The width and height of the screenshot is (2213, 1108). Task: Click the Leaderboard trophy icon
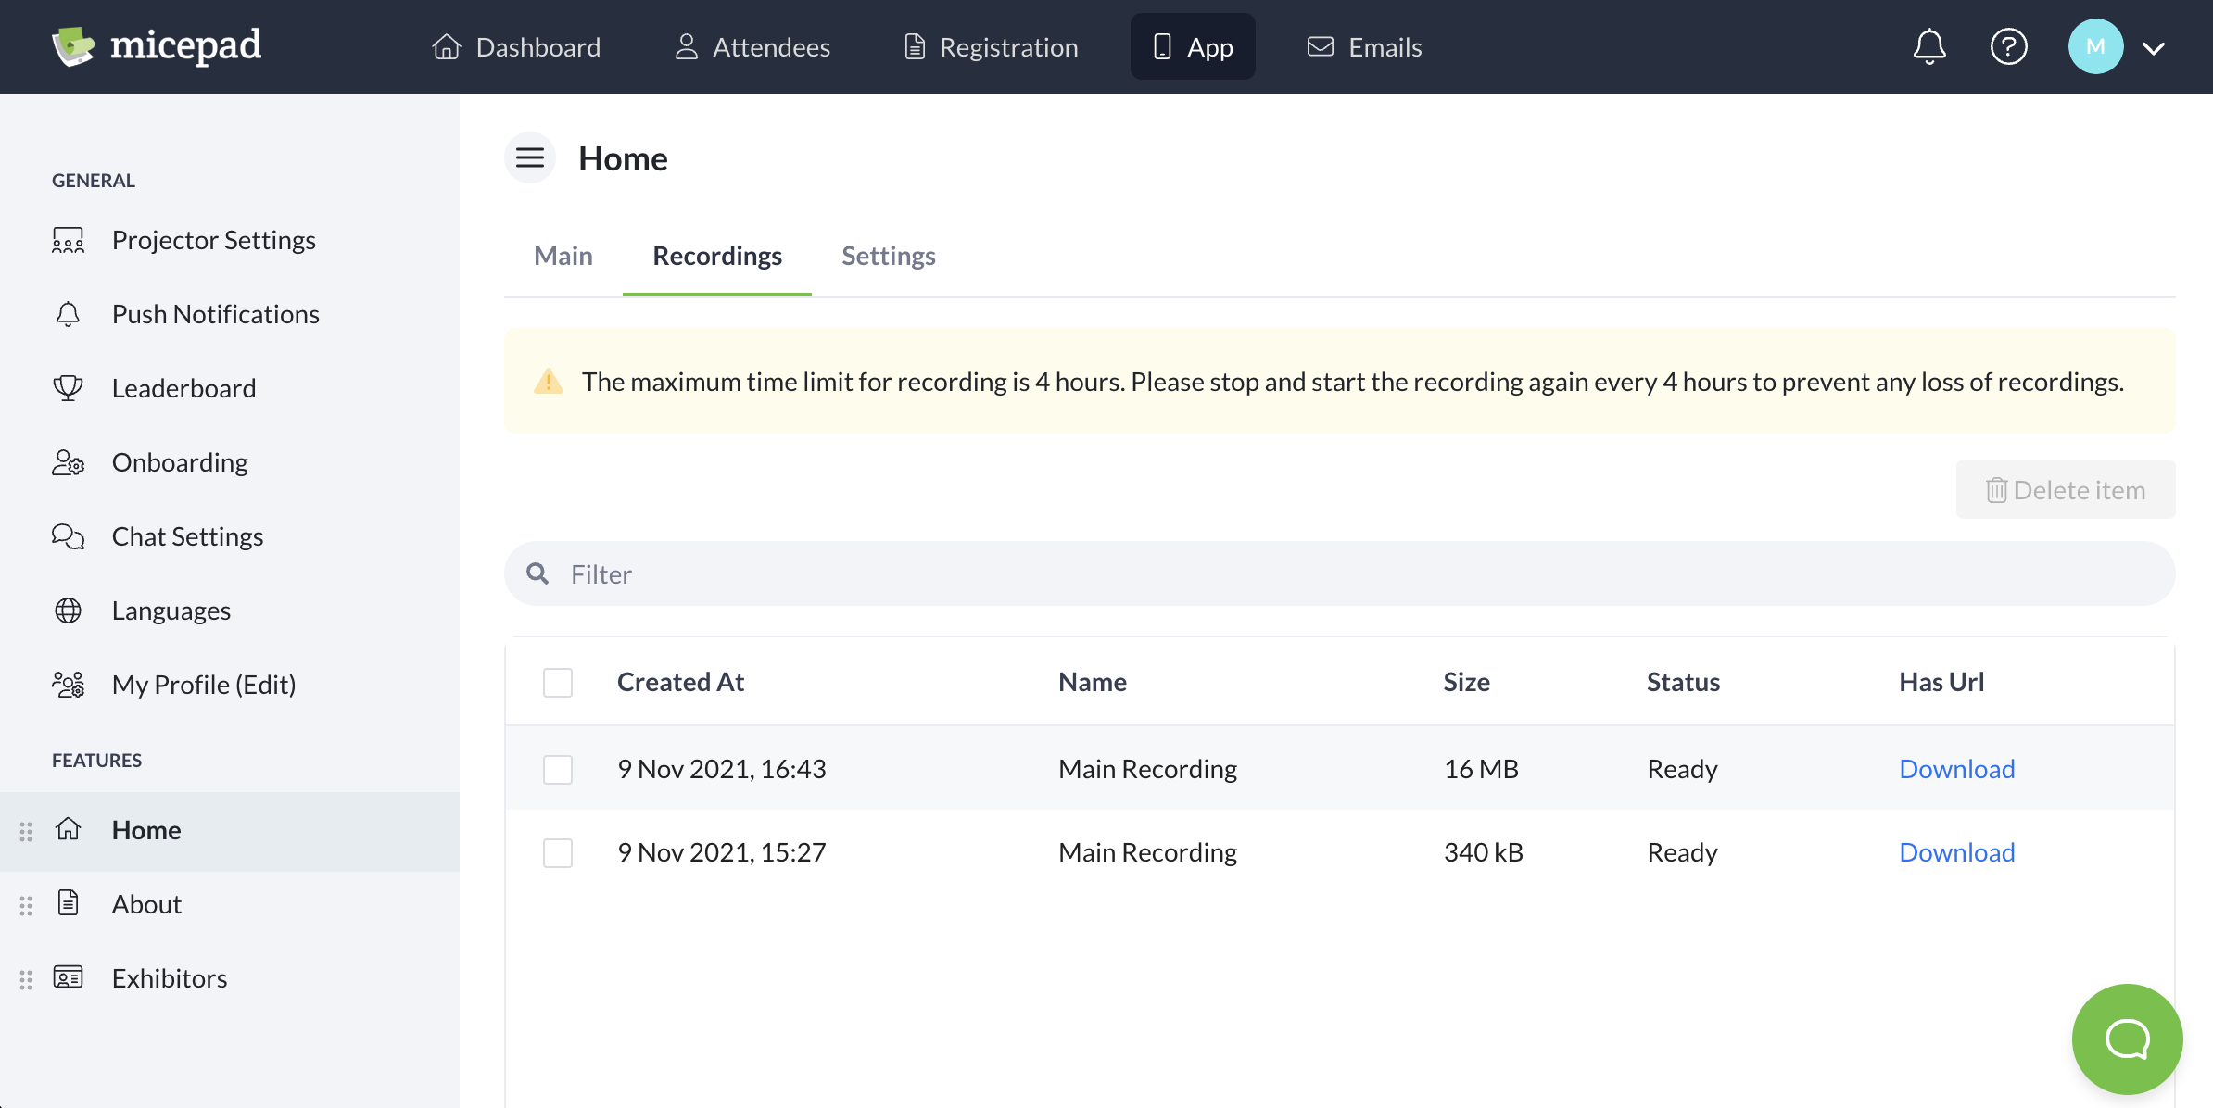point(68,388)
